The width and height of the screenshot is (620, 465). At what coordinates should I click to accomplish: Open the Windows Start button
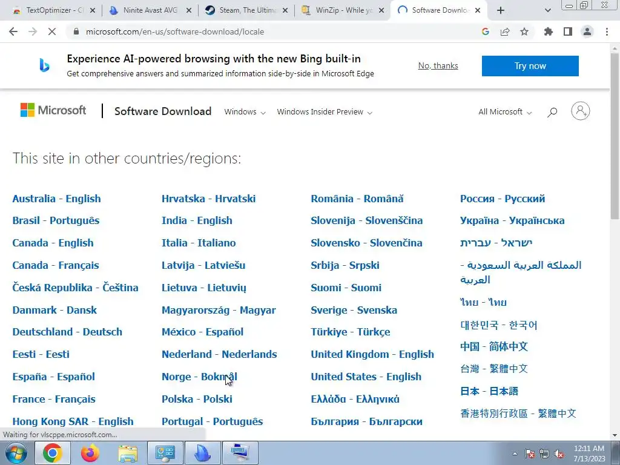click(16, 453)
